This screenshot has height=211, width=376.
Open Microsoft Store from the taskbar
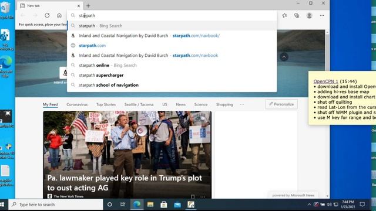[x=164, y=205]
